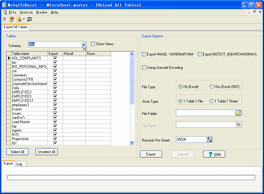This screenshot has height=194, width=264.
Task: Click the Records Per Sheet spinner button
Action: coord(209,139)
